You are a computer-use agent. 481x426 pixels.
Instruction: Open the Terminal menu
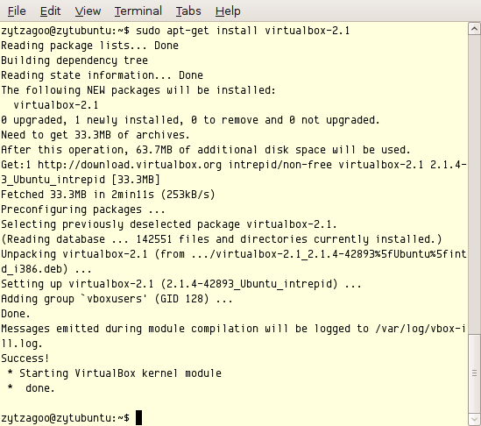138,11
